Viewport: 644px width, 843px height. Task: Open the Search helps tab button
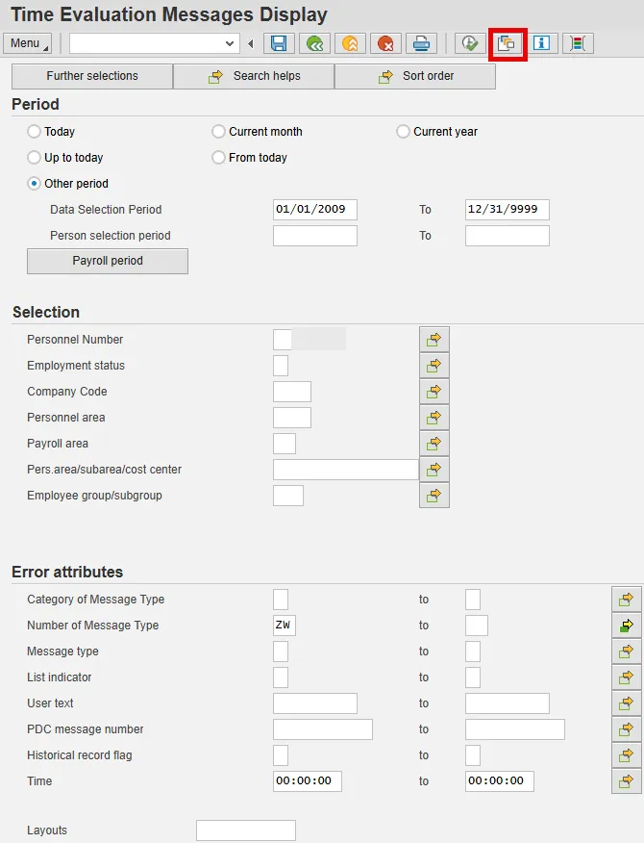pos(254,76)
